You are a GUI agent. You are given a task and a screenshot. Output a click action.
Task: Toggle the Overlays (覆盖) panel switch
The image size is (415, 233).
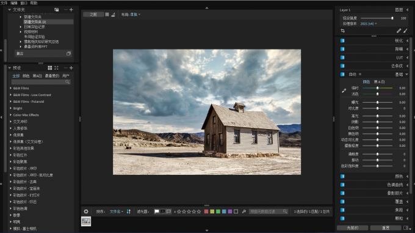point(342,202)
